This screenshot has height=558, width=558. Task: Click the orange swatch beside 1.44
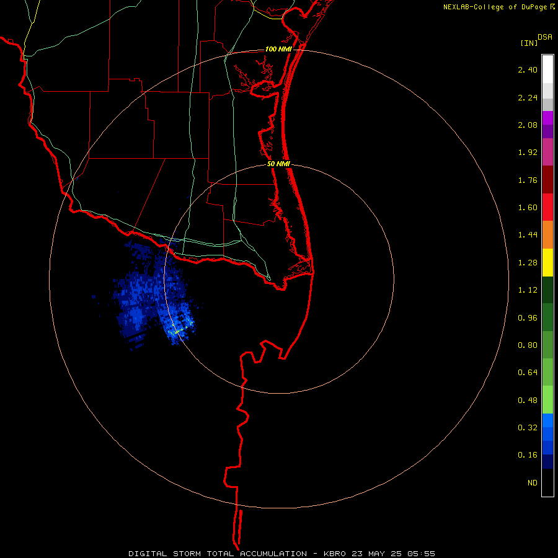(547, 235)
